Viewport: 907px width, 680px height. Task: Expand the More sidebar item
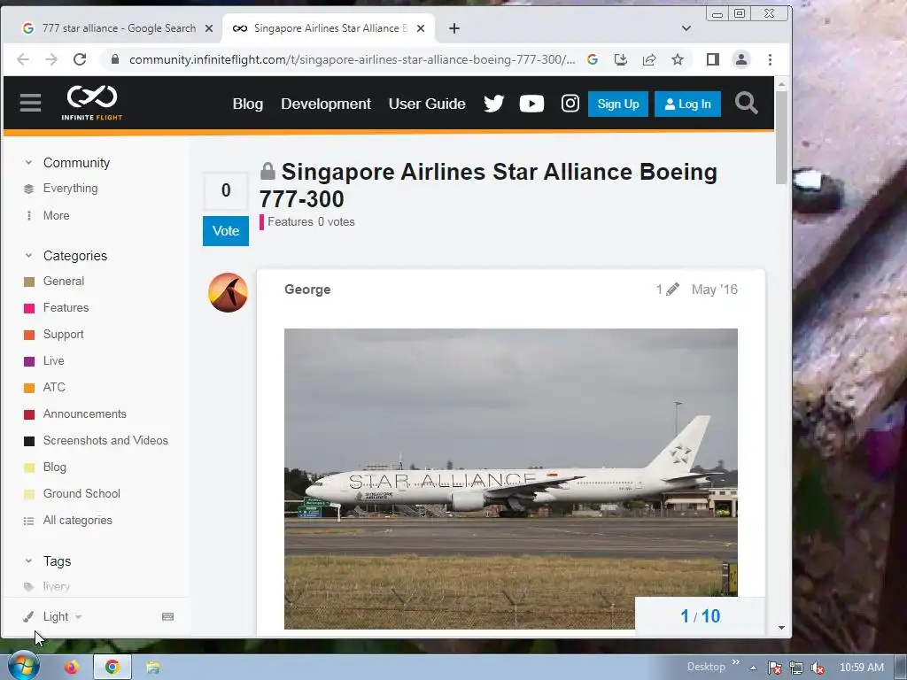point(56,215)
